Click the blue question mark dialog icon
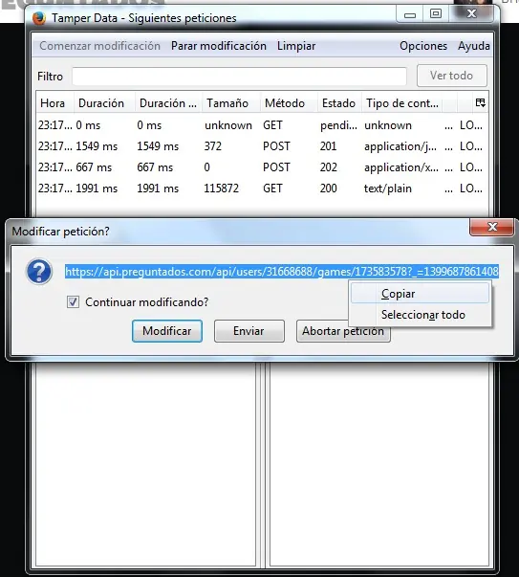 pyautogui.click(x=39, y=272)
